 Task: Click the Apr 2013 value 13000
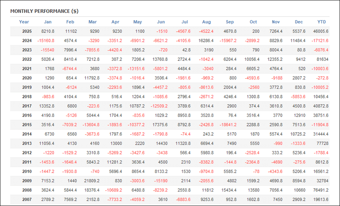[116, 143]
